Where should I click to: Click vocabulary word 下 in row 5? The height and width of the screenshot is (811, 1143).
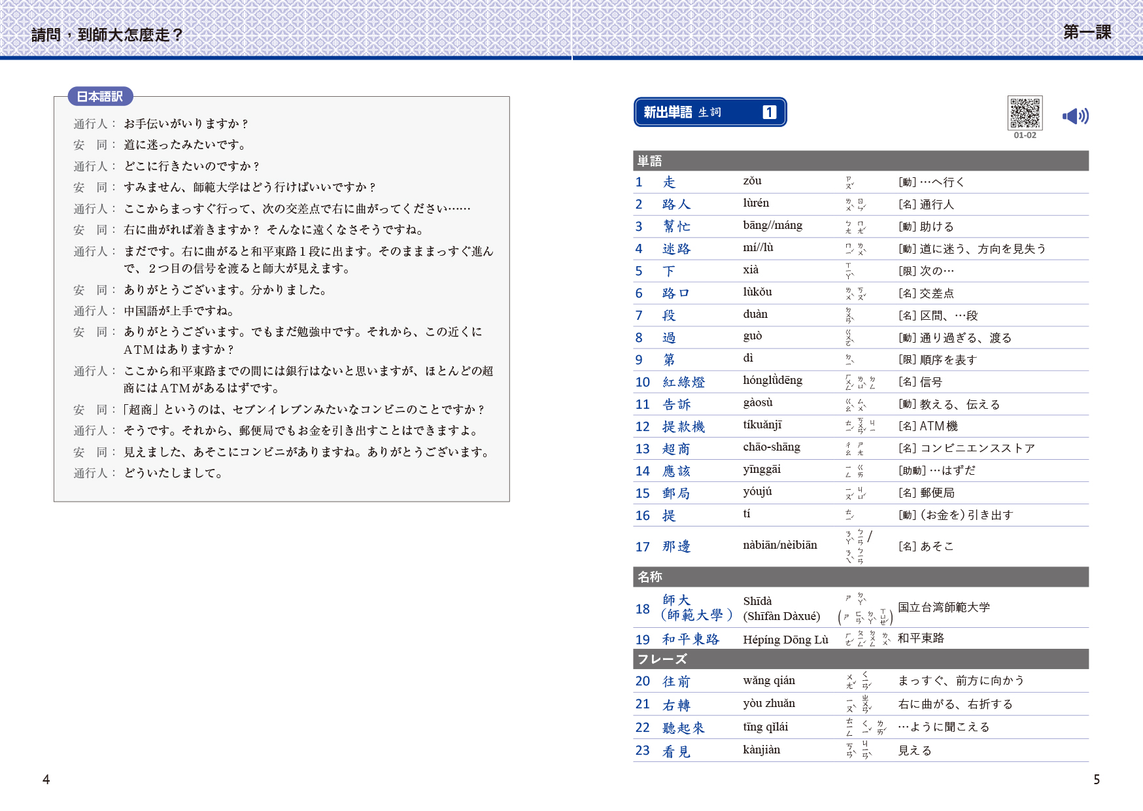click(669, 271)
